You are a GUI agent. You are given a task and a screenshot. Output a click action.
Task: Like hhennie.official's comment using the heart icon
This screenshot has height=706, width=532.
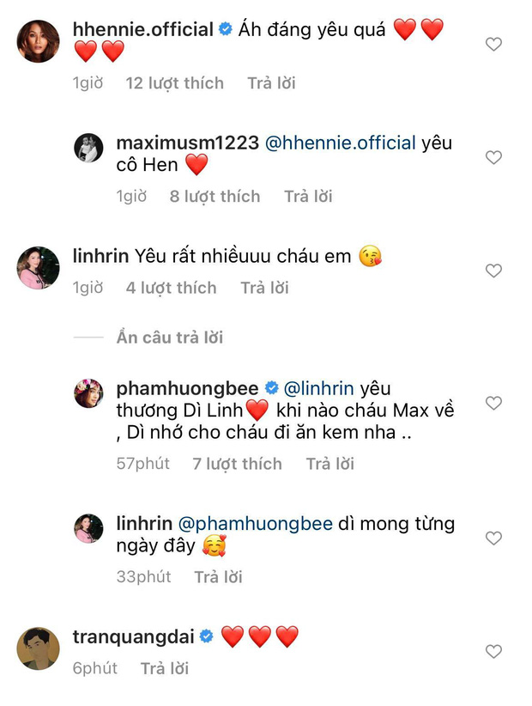pos(493,41)
